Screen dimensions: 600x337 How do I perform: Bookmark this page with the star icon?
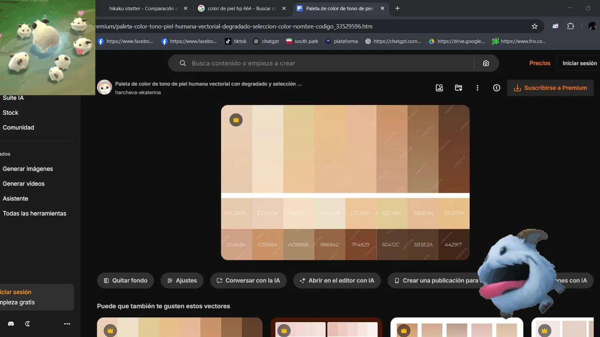coord(534,26)
